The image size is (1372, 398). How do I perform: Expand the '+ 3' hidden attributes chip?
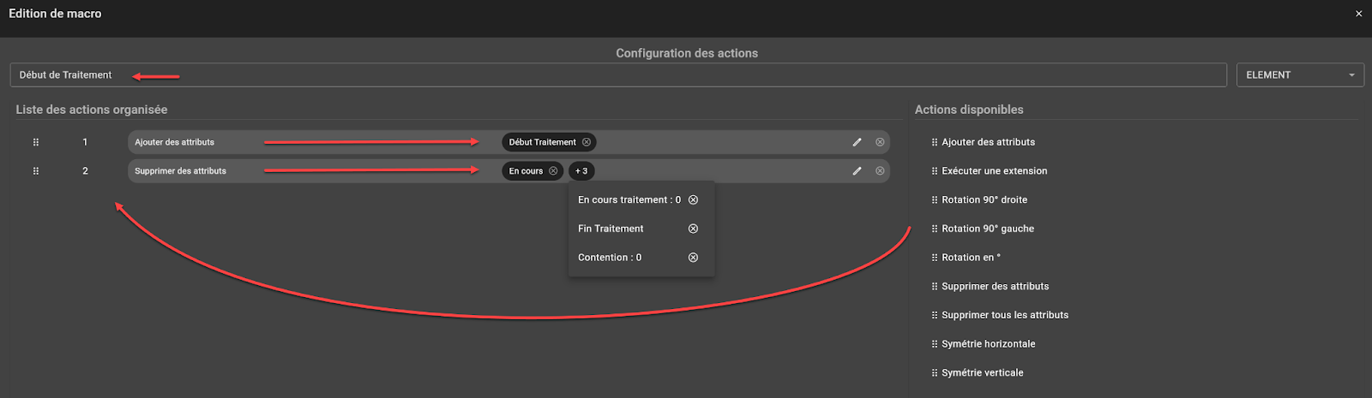(x=581, y=171)
